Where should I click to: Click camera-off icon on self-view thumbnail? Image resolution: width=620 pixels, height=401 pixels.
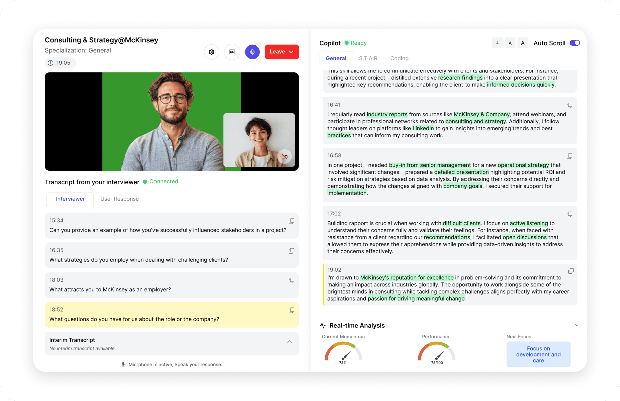(x=284, y=157)
